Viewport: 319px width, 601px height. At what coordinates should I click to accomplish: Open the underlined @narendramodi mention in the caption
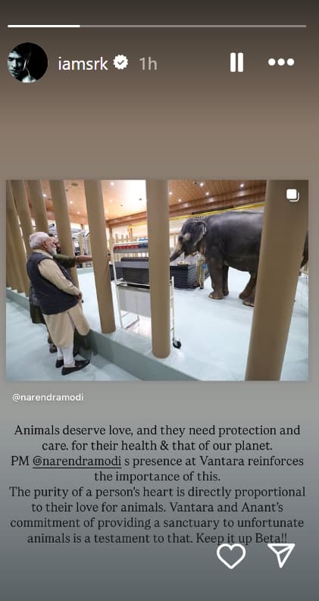(x=77, y=461)
